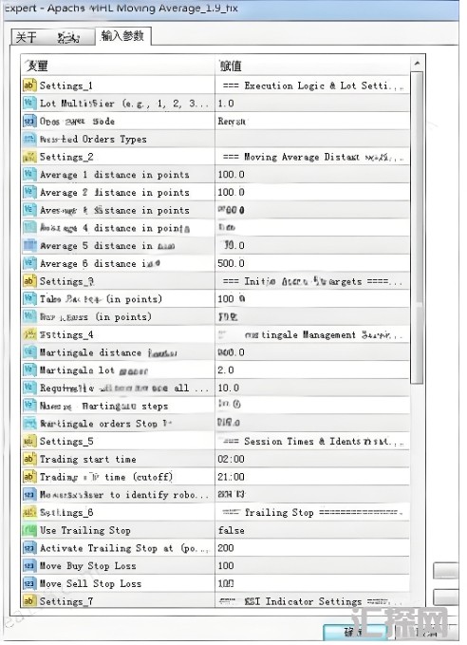Click the Moving Average Distance header value
Image resolution: width=467 pixels, height=645 pixels.
[312, 157]
